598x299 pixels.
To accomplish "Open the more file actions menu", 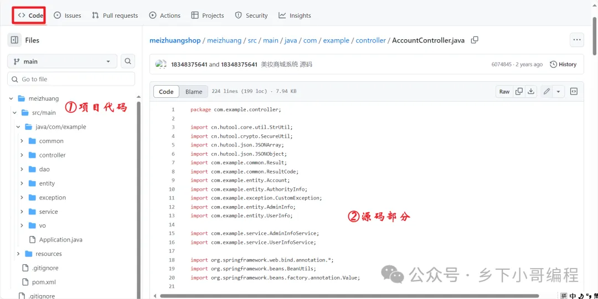I will (x=576, y=40).
